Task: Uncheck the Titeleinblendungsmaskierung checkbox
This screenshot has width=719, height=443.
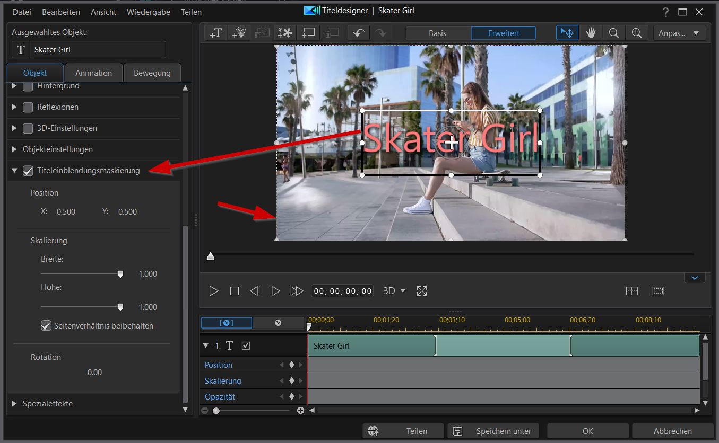Action: click(28, 171)
